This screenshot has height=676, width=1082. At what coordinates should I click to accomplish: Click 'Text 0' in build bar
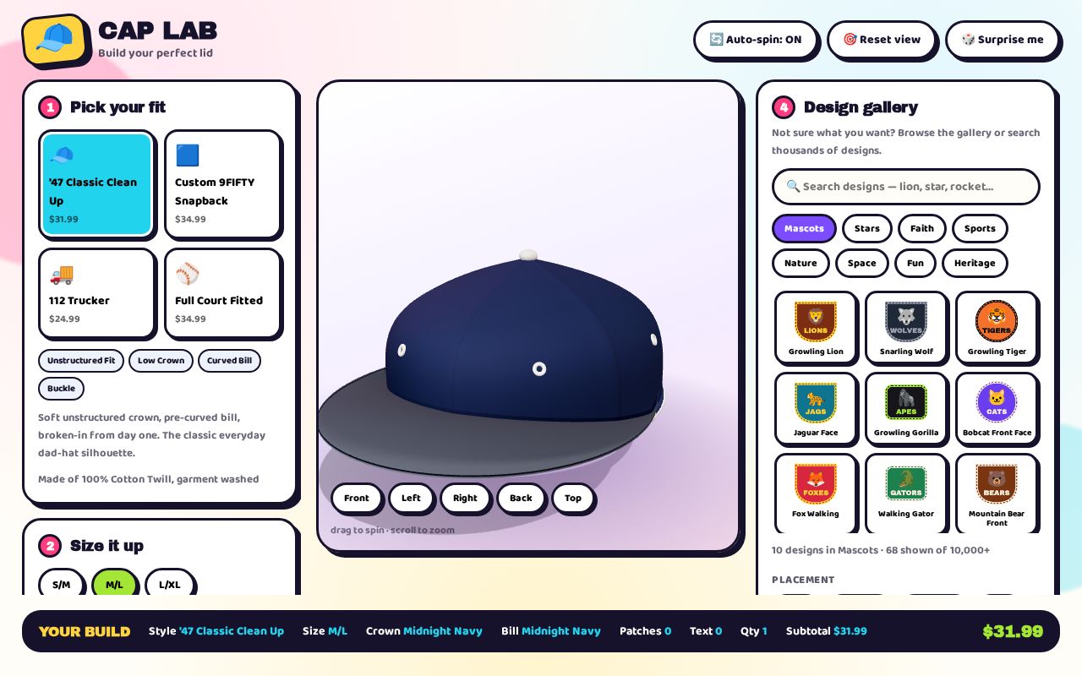click(706, 631)
